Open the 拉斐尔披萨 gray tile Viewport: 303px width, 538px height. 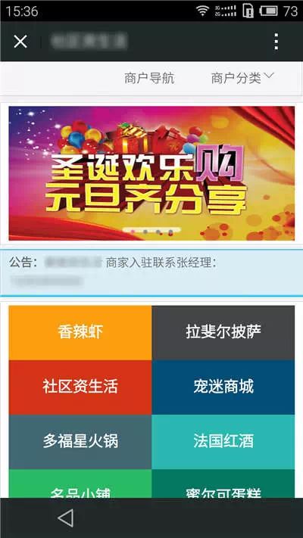tap(223, 332)
